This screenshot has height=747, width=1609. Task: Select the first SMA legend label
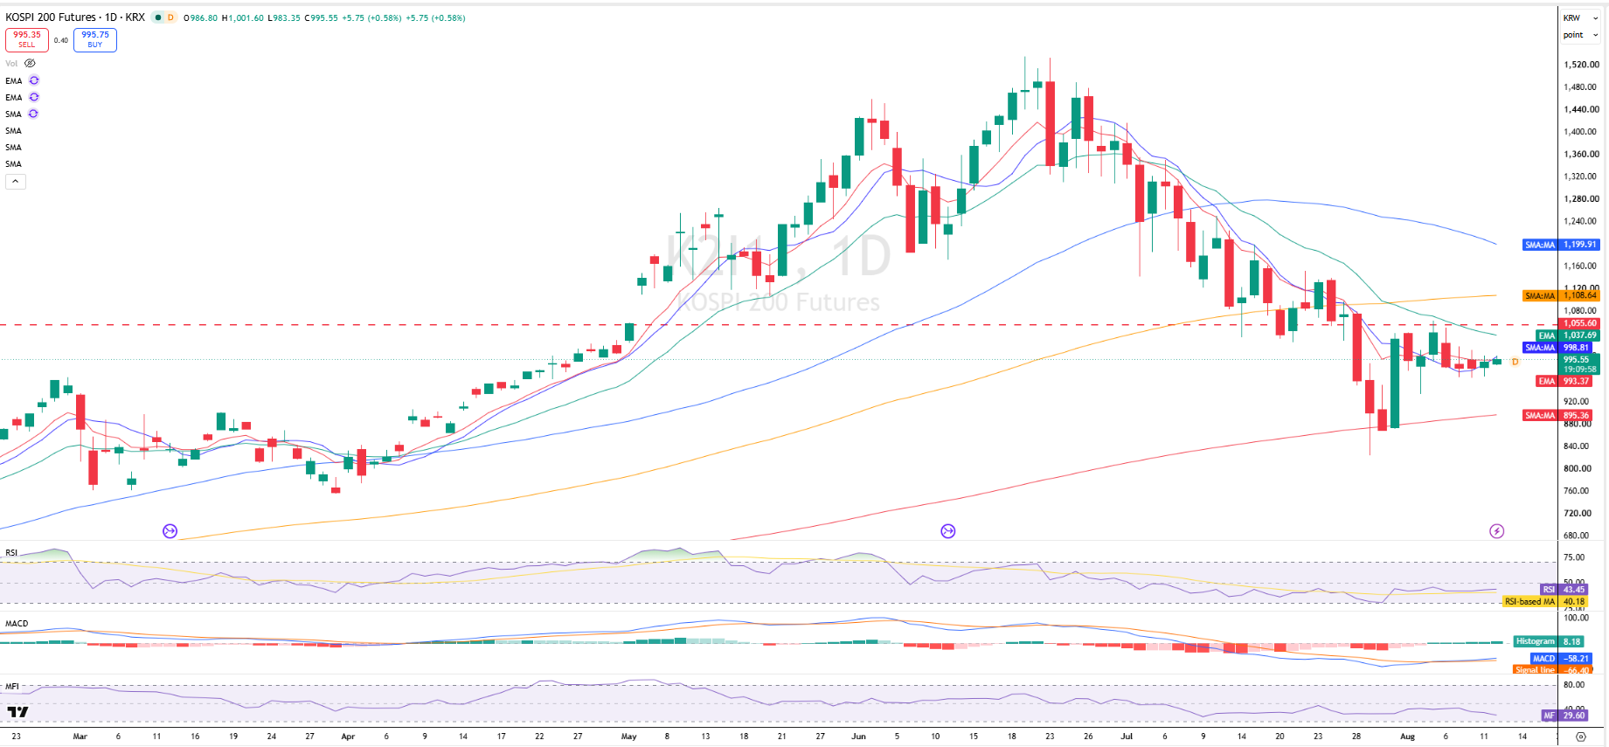(x=14, y=114)
